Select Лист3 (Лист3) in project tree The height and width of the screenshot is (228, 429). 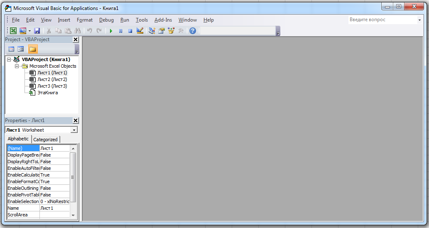[52, 86]
